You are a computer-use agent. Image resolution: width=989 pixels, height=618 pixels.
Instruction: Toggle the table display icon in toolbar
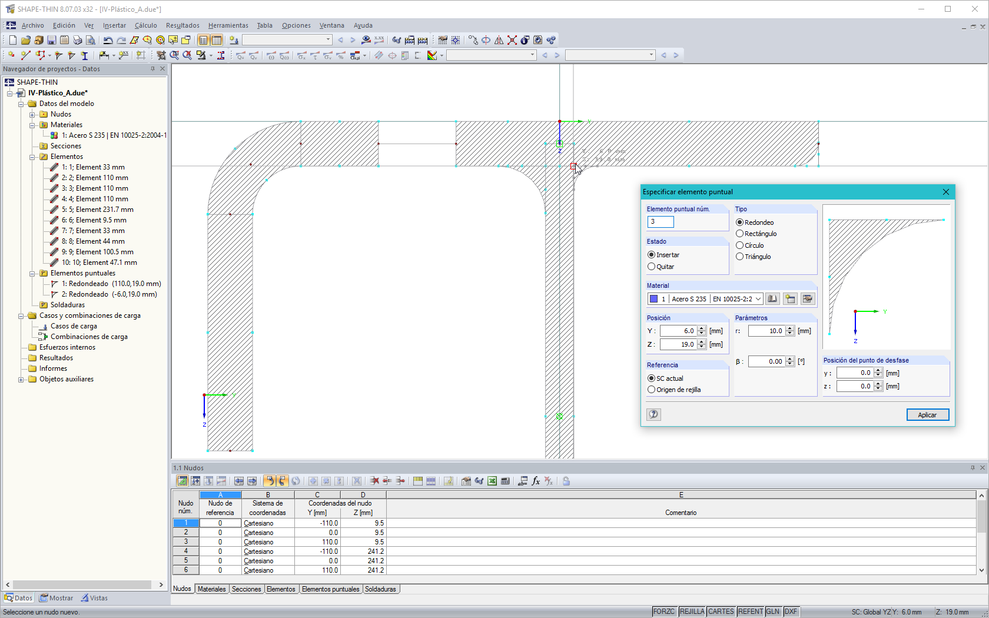[217, 40]
